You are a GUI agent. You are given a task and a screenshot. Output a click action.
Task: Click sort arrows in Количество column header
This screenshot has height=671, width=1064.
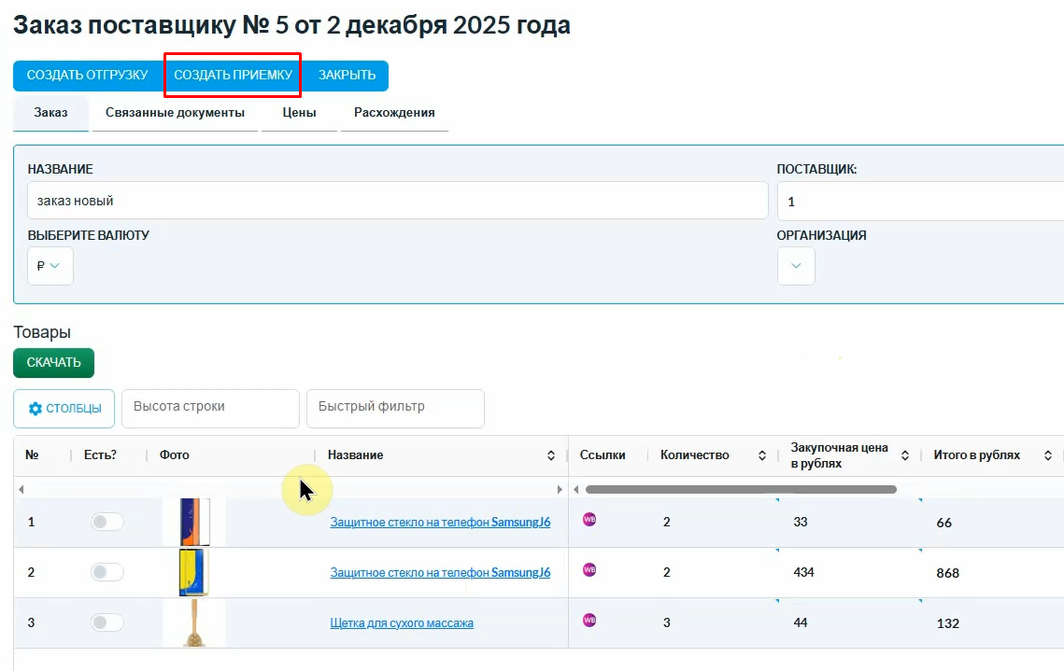click(762, 455)
